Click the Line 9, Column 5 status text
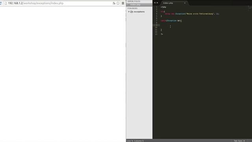 point(135,141)
